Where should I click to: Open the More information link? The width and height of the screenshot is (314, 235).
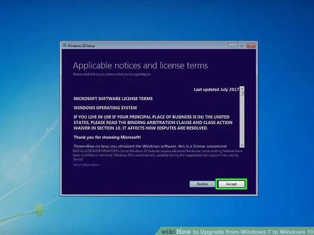pos(86,165)
